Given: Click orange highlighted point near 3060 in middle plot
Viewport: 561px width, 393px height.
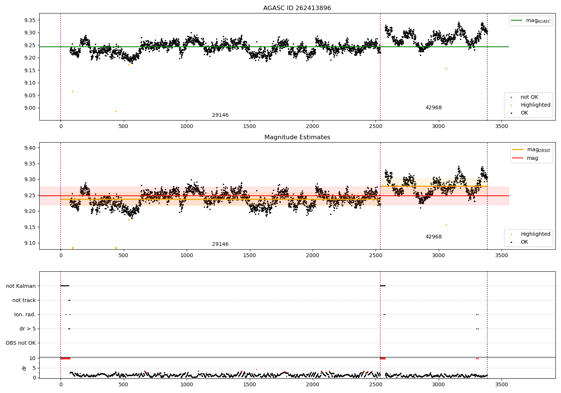Looking at the screenshot, I should point(446,225).
